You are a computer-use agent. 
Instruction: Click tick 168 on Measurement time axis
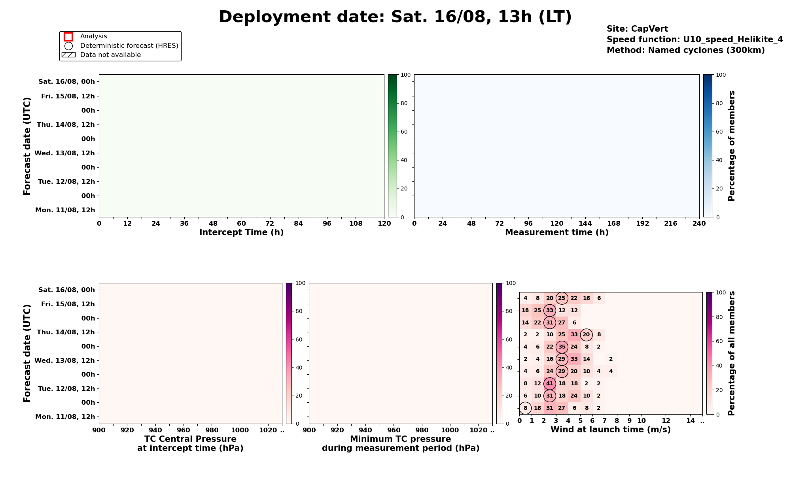[614, 224]
